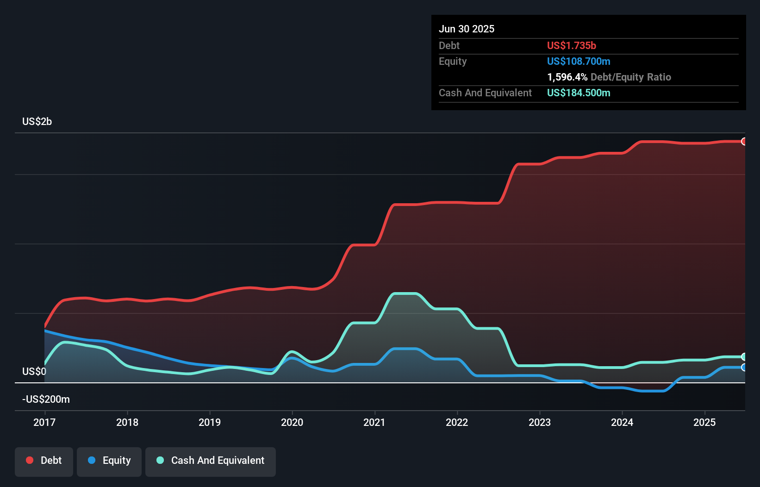Expand the Debt/Equity Ratio detail row

pyautogui.click(x=609, y=77)
